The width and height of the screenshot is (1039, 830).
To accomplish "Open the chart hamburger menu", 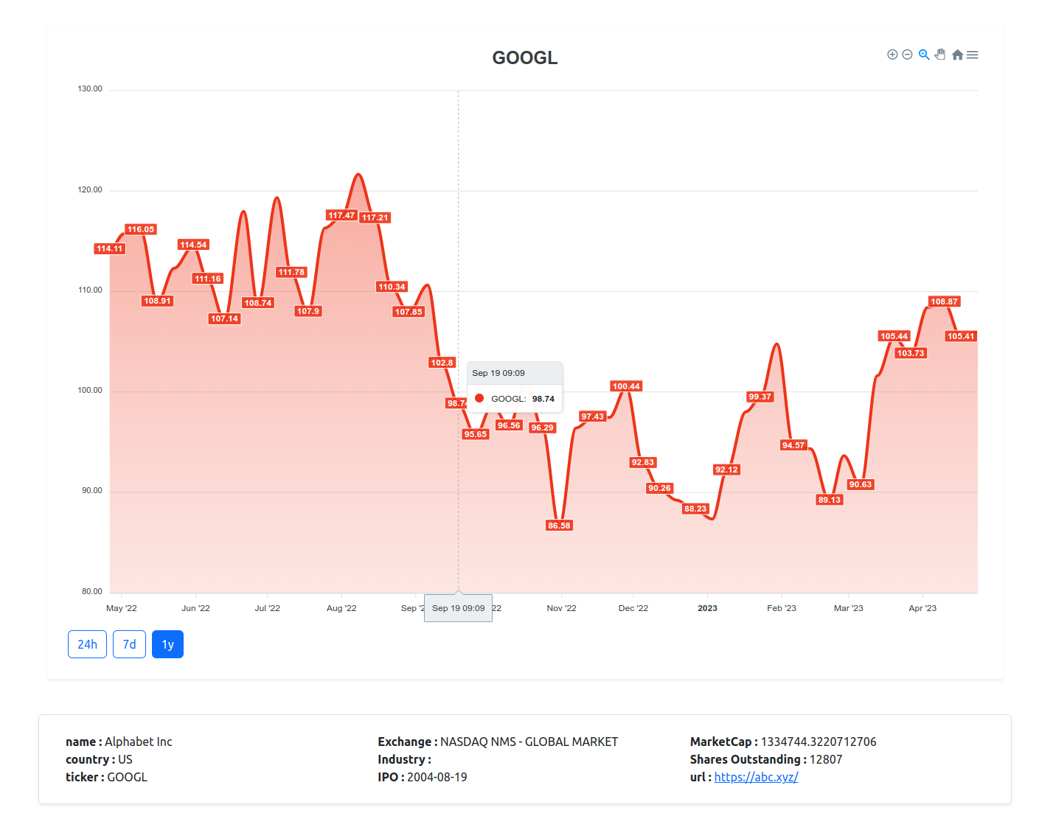I will pos(973,55).
